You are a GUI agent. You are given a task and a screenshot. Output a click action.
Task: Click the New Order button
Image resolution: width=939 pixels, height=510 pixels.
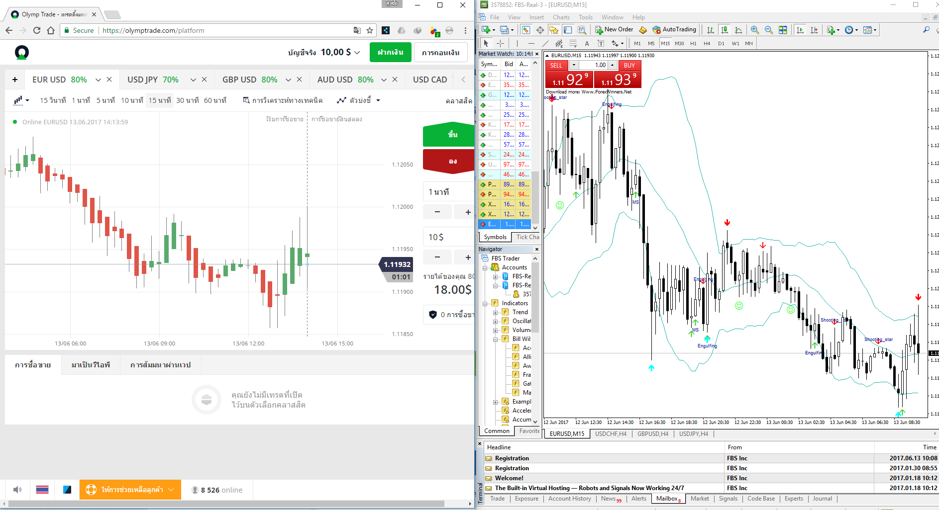pyautogui.click(x=615, y=30)
